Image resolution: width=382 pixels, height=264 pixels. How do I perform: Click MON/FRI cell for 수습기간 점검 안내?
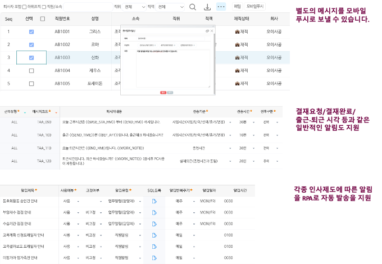click(208, 224)
